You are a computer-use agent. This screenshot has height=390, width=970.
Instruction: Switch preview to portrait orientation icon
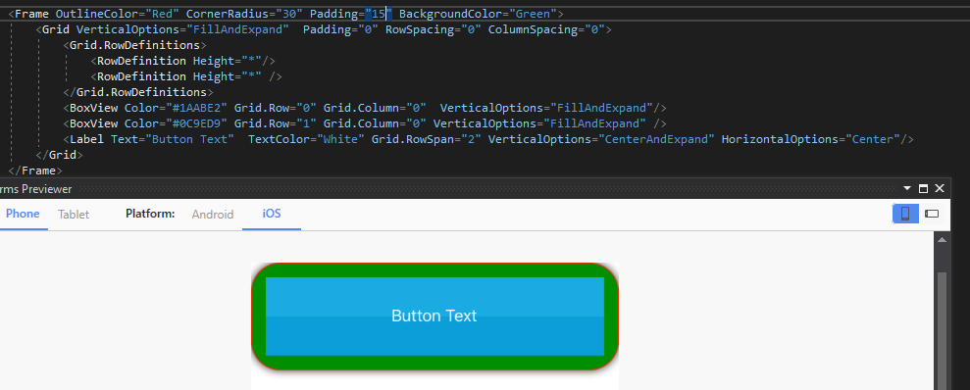click(x=905, y=214)
